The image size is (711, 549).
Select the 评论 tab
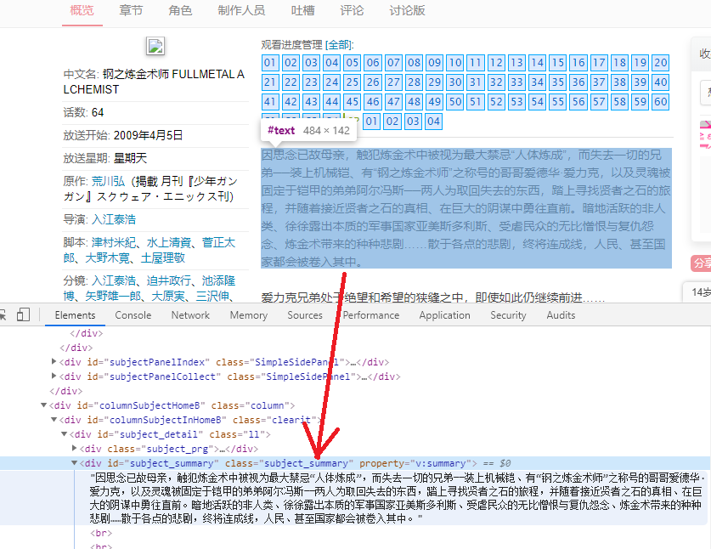point(352,10)
